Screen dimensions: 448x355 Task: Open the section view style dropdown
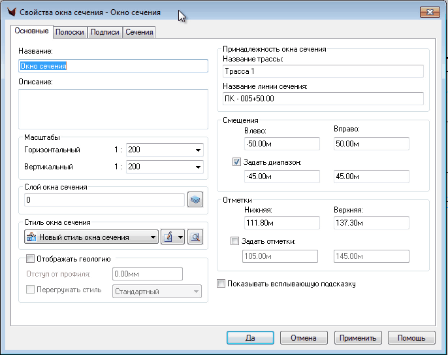153,237
